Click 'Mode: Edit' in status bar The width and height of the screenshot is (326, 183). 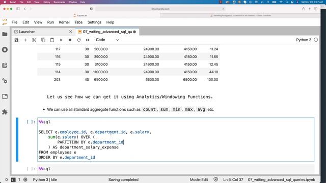tap(199, 179)
